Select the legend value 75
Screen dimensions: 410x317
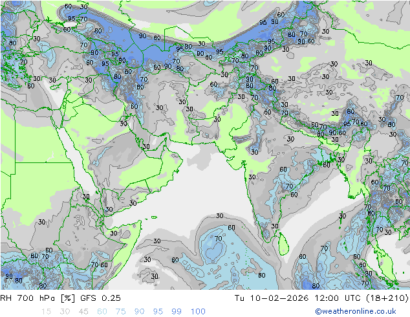click(120, 311)
